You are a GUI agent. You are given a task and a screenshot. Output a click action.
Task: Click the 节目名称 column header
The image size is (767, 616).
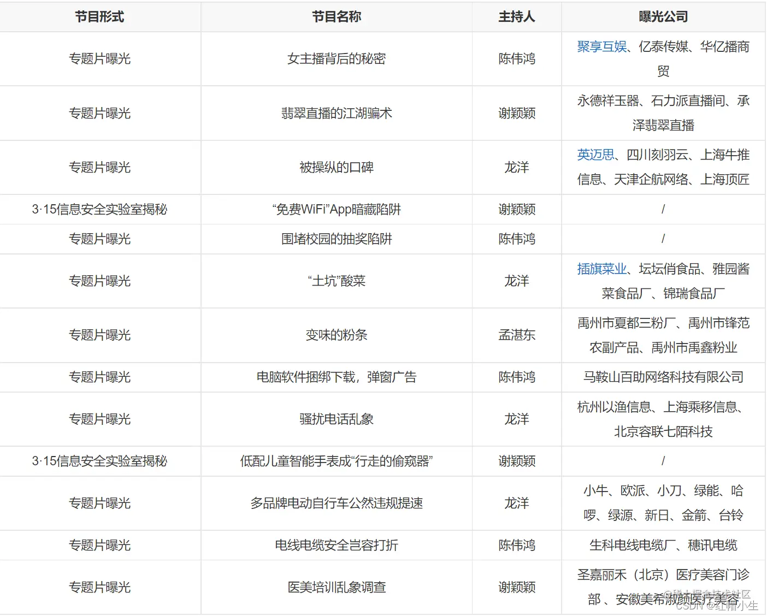337,17
